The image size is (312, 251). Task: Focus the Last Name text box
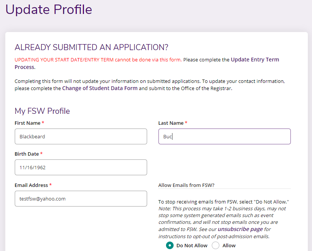click(x=224, y=136)
